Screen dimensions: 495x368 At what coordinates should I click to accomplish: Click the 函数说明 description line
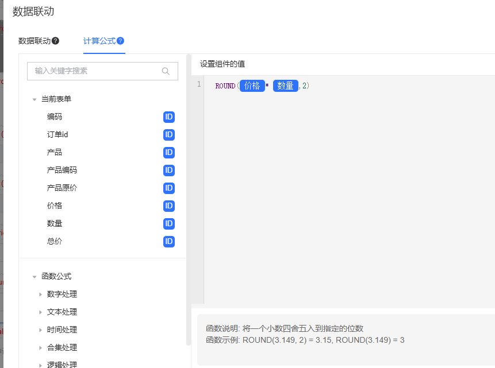click(285, 328)
